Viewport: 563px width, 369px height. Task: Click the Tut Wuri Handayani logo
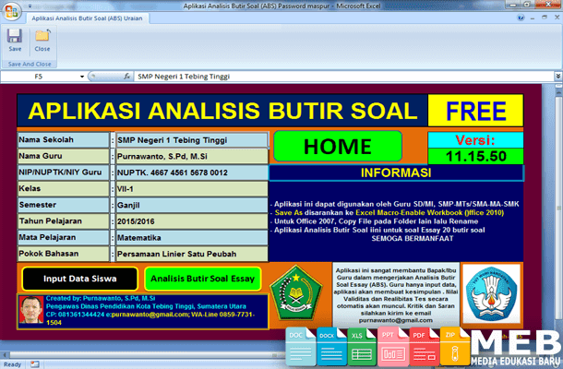pyautogui.click(x=492, y=293)
